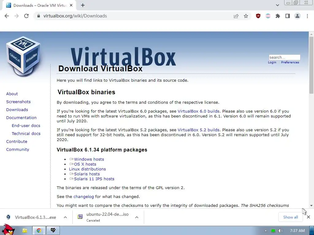
Task: Open the Chrome profile avatar
Action: (297, 16)
